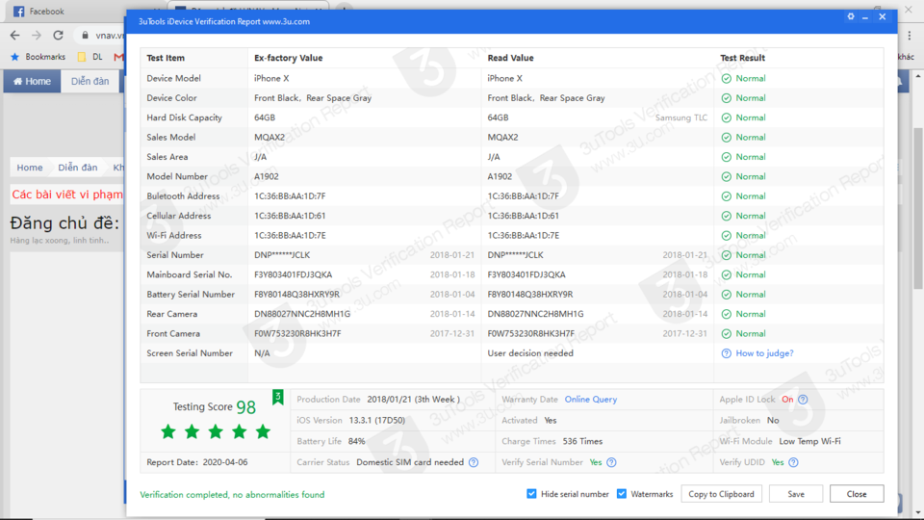The image size is (924, 520).
Task: Click the Low Temp Wi-Fi module value
Action: point(809,441)
